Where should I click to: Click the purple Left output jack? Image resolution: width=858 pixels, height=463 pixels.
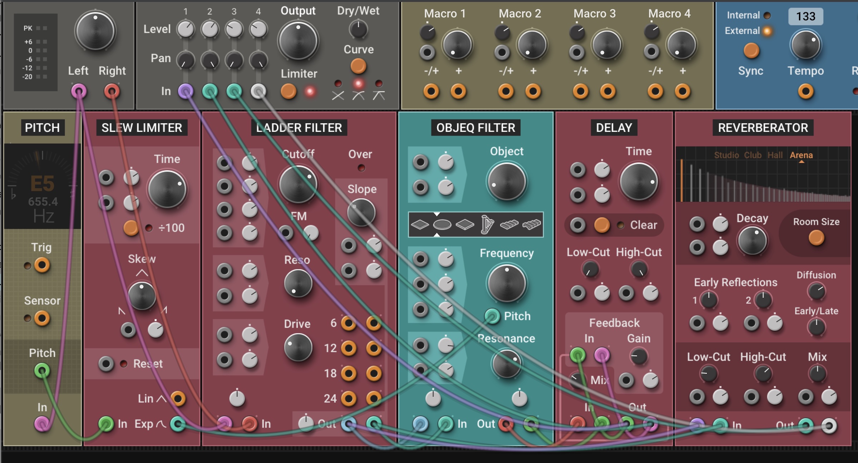tap(79, 91)
